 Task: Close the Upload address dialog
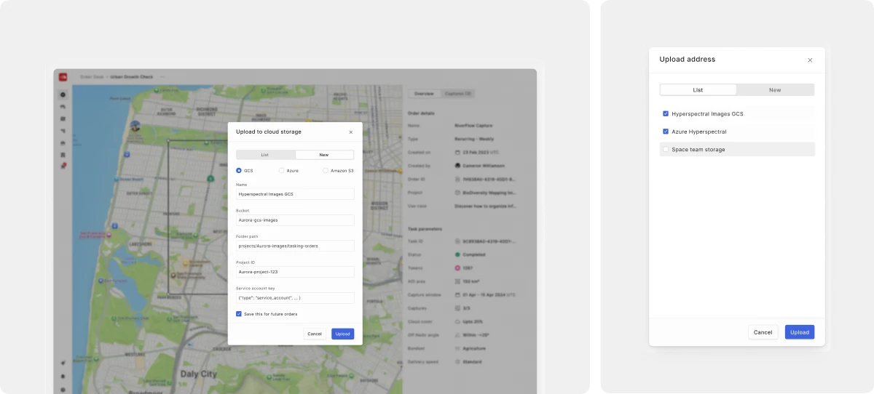click(x=810, y=60)
